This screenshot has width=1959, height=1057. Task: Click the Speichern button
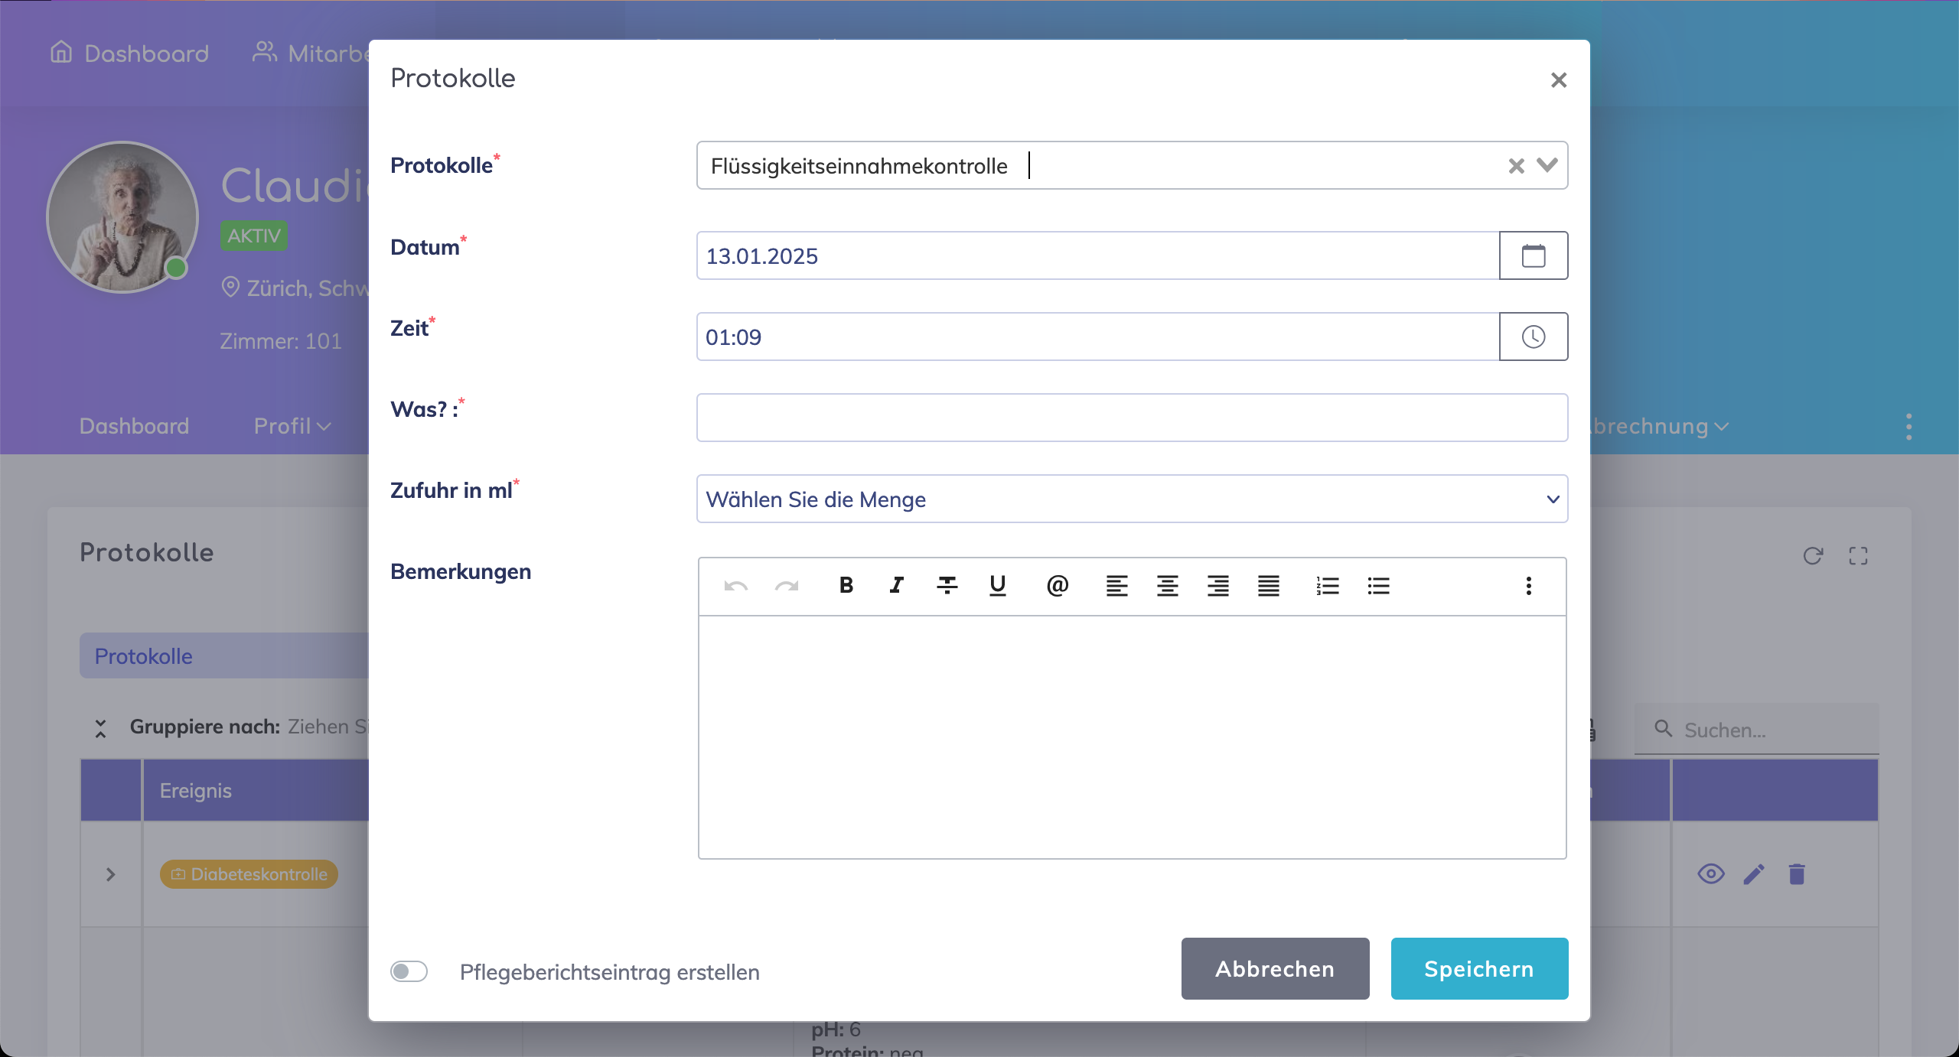(1478, 968)
